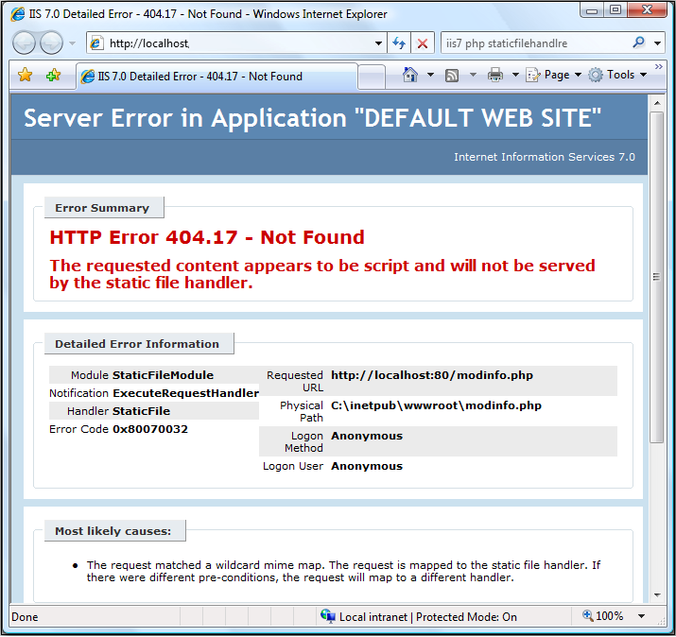Click the browser Forward arrow button
This screenshot has width=676, height=637.
pyautogui.click(x=52, y=43)
